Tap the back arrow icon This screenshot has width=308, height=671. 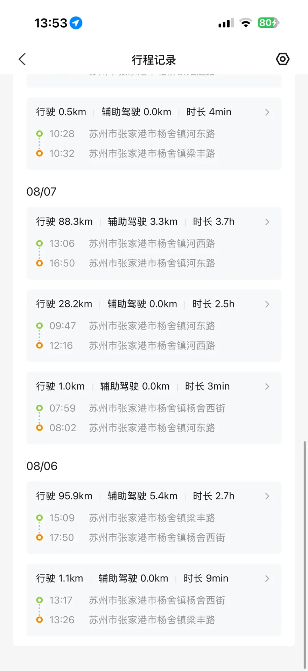(x=22, y=59)
